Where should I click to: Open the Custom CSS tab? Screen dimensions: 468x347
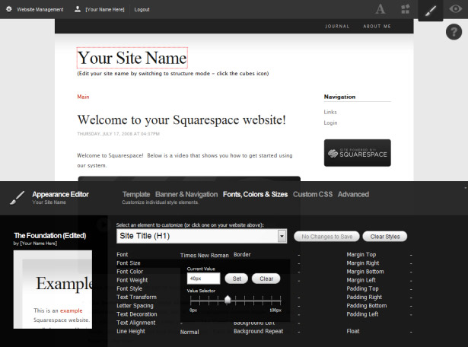point(313,195)
